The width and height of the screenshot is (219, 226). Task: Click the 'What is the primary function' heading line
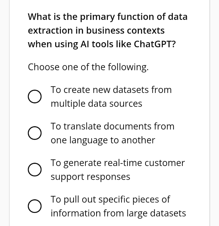click(x=107, y=17)
